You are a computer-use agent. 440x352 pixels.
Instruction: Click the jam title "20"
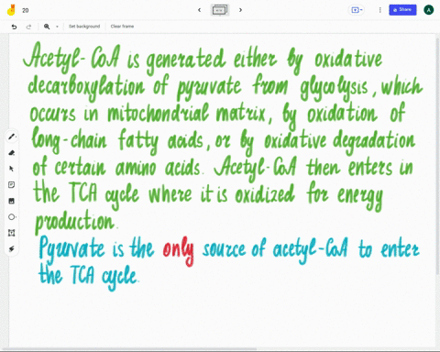[26, 10]
